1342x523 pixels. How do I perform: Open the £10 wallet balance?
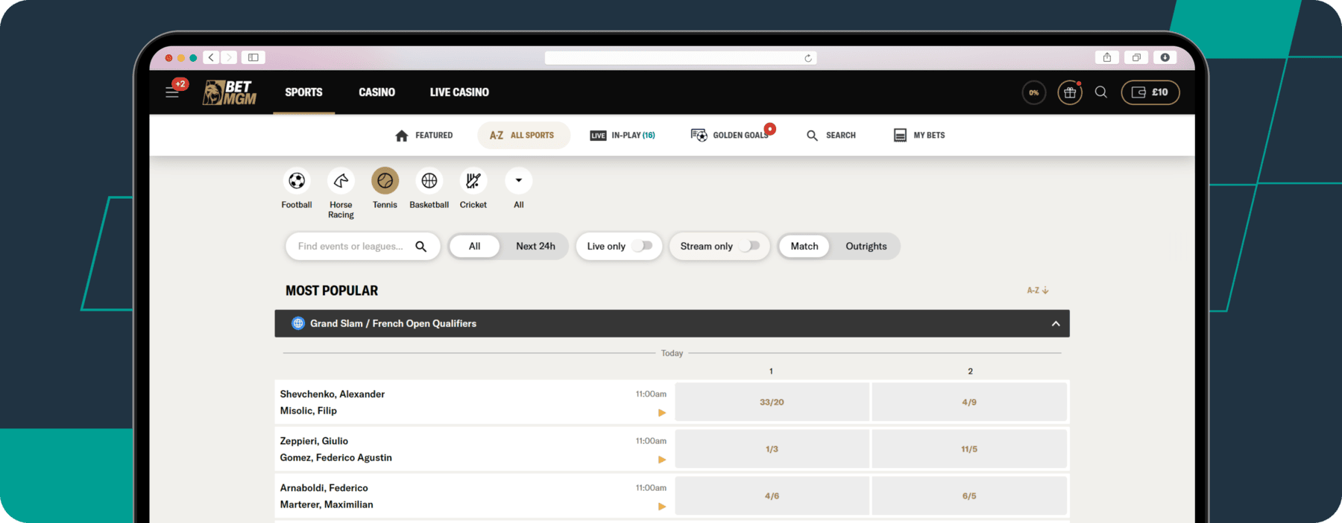point(1150,92)
